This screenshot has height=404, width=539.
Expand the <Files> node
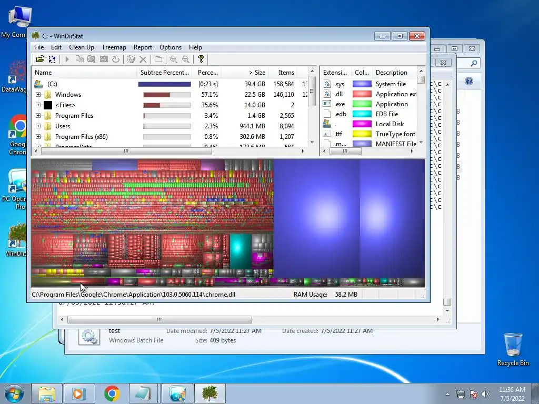38,105
